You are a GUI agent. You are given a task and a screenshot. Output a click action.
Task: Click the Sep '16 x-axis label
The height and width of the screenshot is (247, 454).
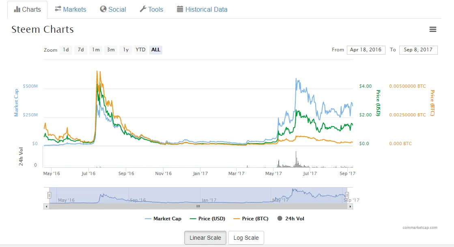click(x=126, y=173)
